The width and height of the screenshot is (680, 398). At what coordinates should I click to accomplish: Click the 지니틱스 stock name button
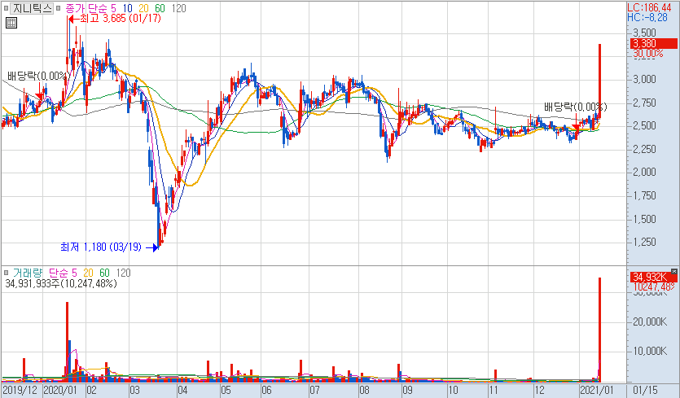click(32, 8)
